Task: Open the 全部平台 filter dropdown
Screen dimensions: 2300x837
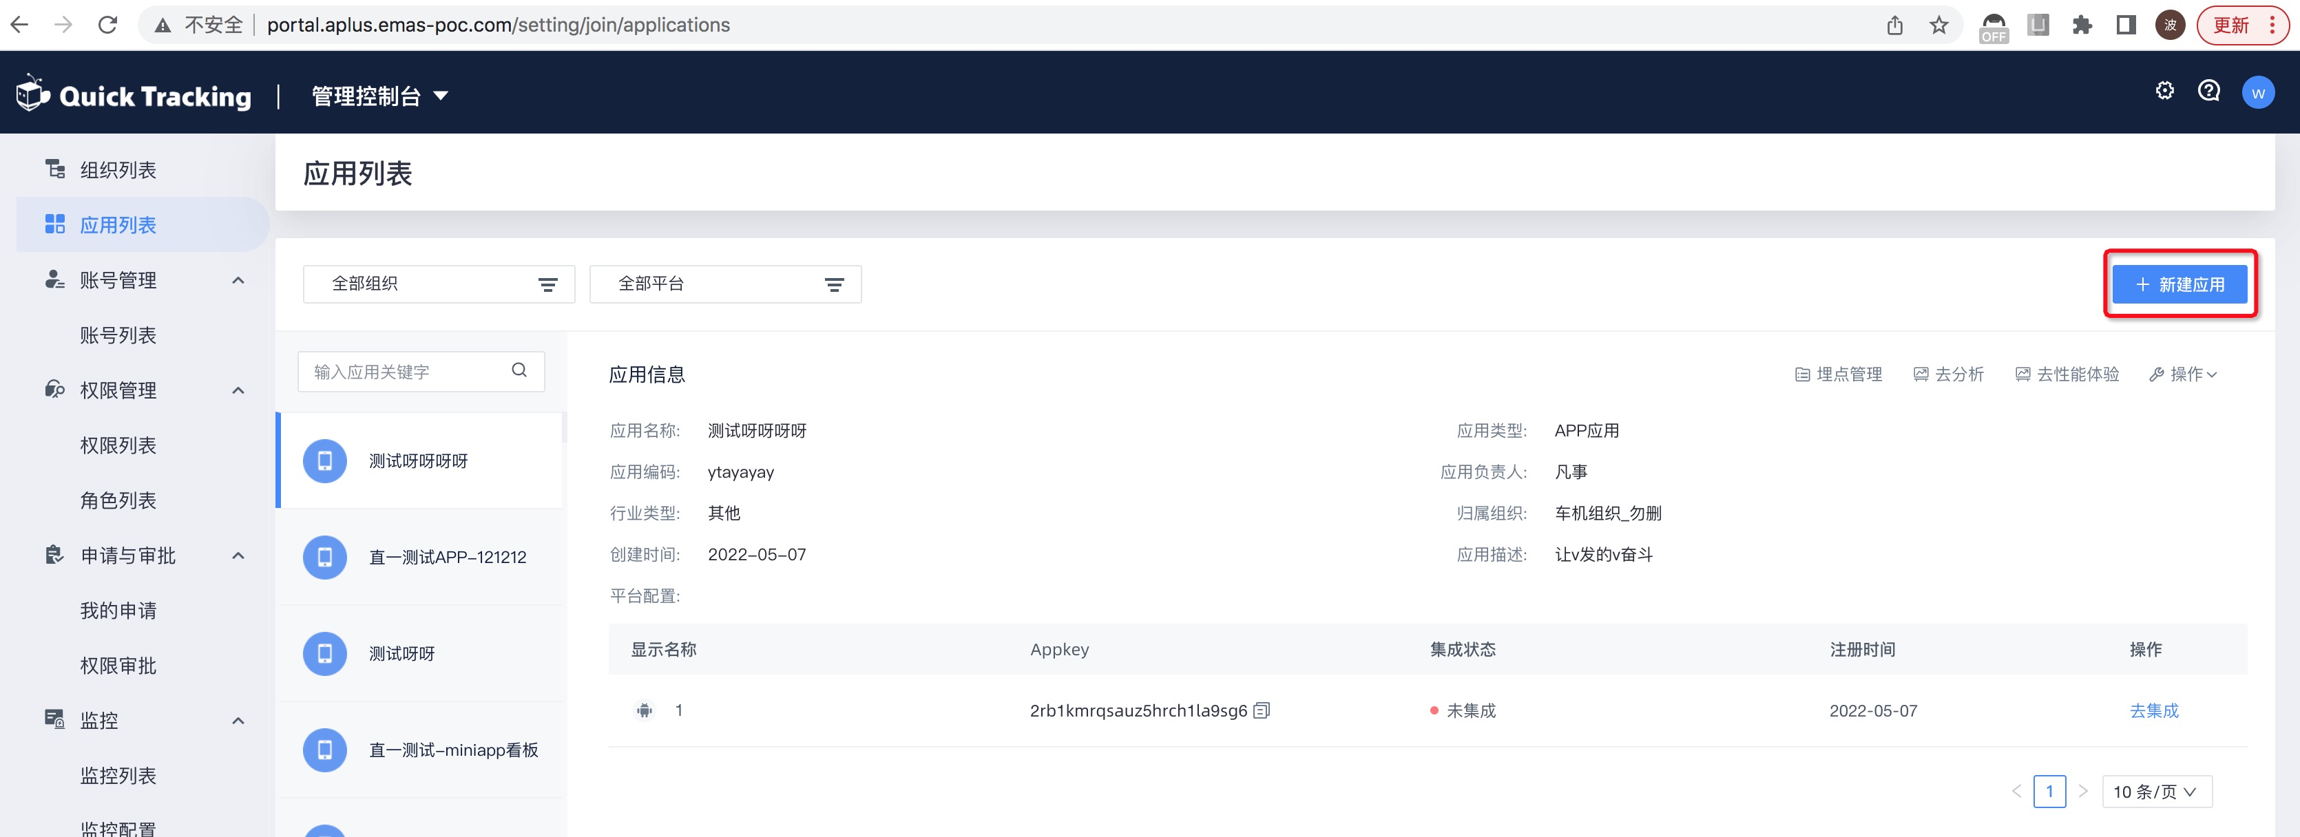Action: click(x=726, y=284)
